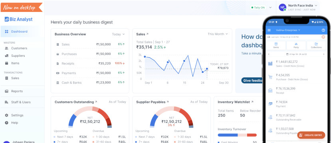Click the red info icon beside last sync on phone
The image size is (331, 143).
point(323,37)
